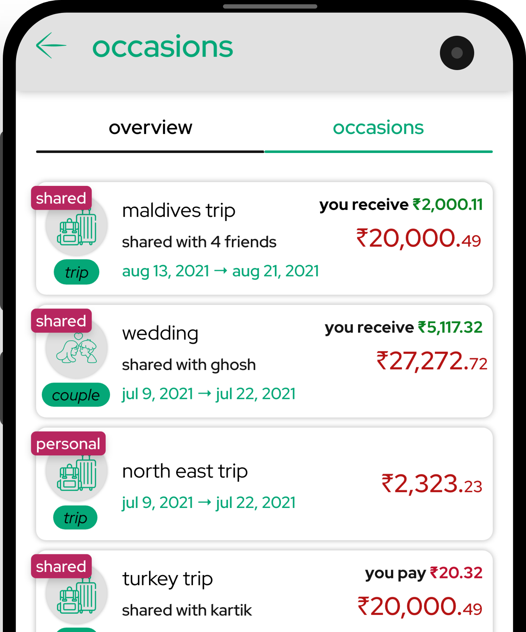Tap the trip tag under maldives trip
Screen dimensions: 526x632
76,272
